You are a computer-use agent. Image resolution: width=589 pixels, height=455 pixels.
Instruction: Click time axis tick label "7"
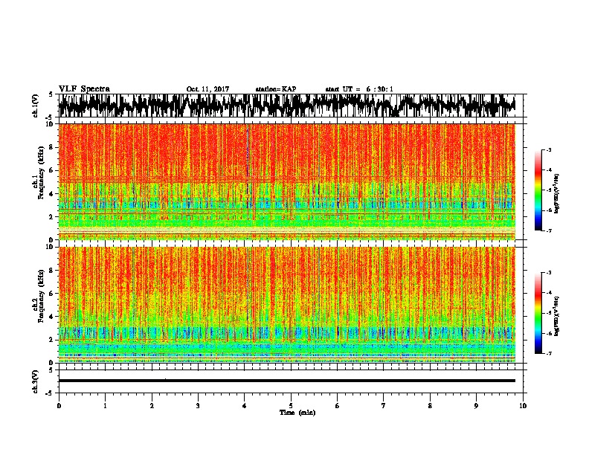click(x=384, y=406)
